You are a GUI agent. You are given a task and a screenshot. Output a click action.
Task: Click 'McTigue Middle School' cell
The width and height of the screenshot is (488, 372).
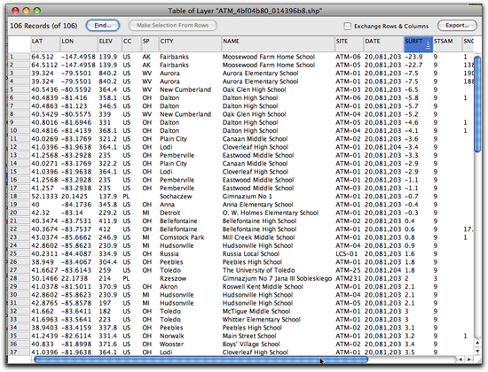[256, 312]
